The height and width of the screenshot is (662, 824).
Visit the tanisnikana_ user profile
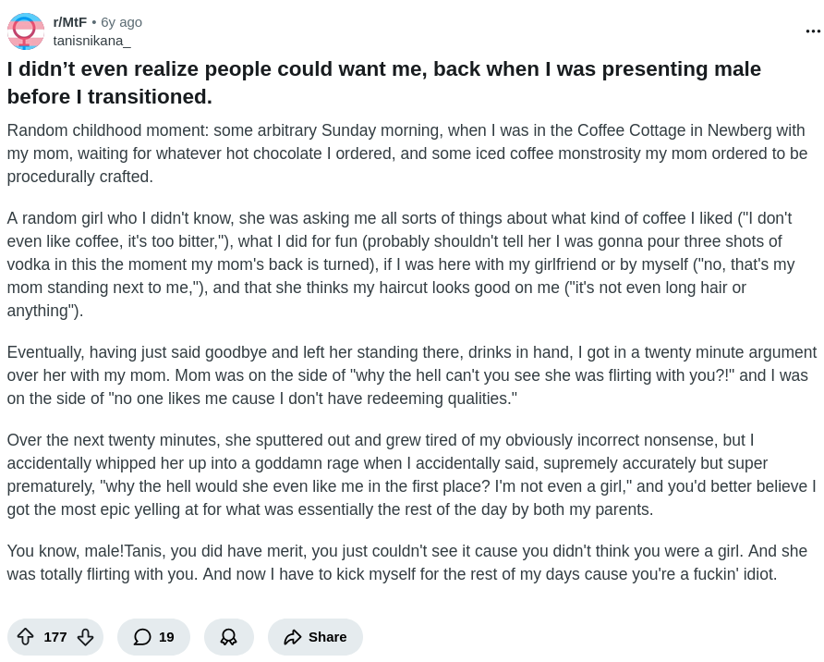click(x=91, y=41)
